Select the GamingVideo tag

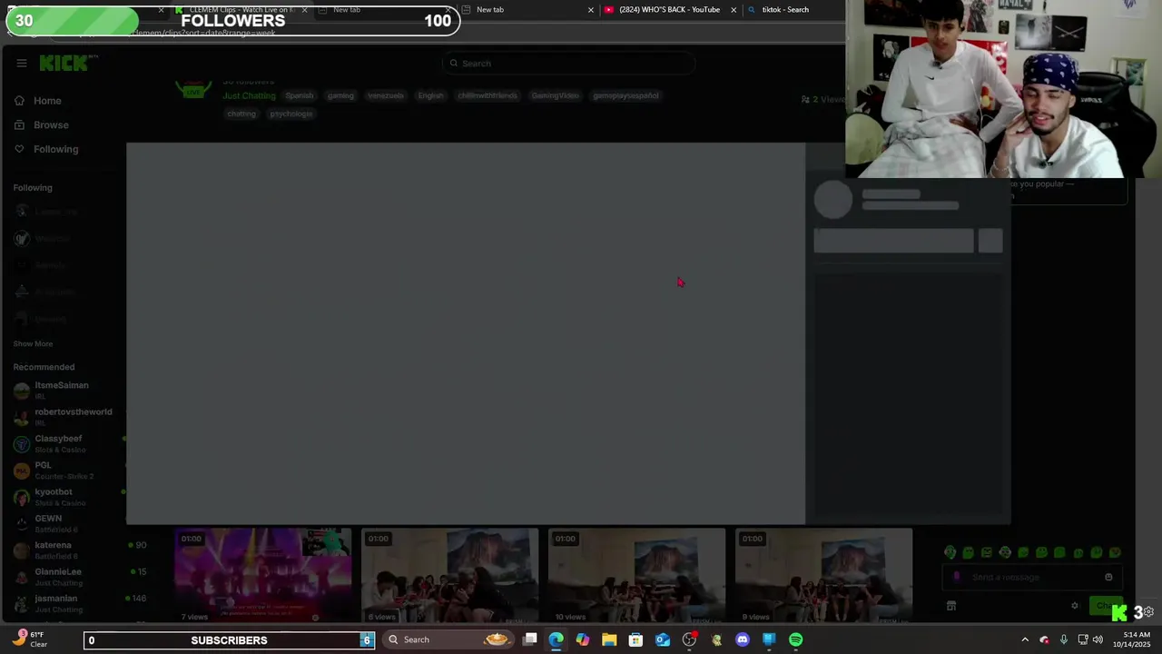[556, 95]
